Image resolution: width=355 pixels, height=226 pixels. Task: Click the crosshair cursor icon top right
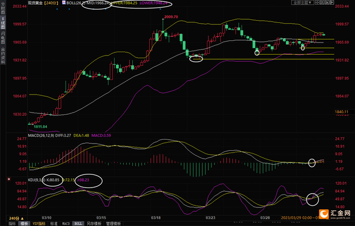coord(317,3)
